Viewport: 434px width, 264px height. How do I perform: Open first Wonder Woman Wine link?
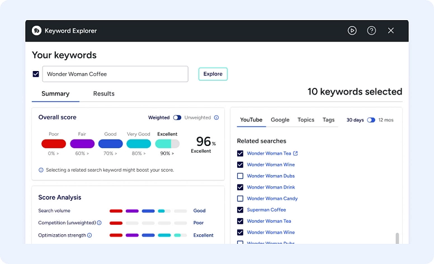tap(271, 164)
